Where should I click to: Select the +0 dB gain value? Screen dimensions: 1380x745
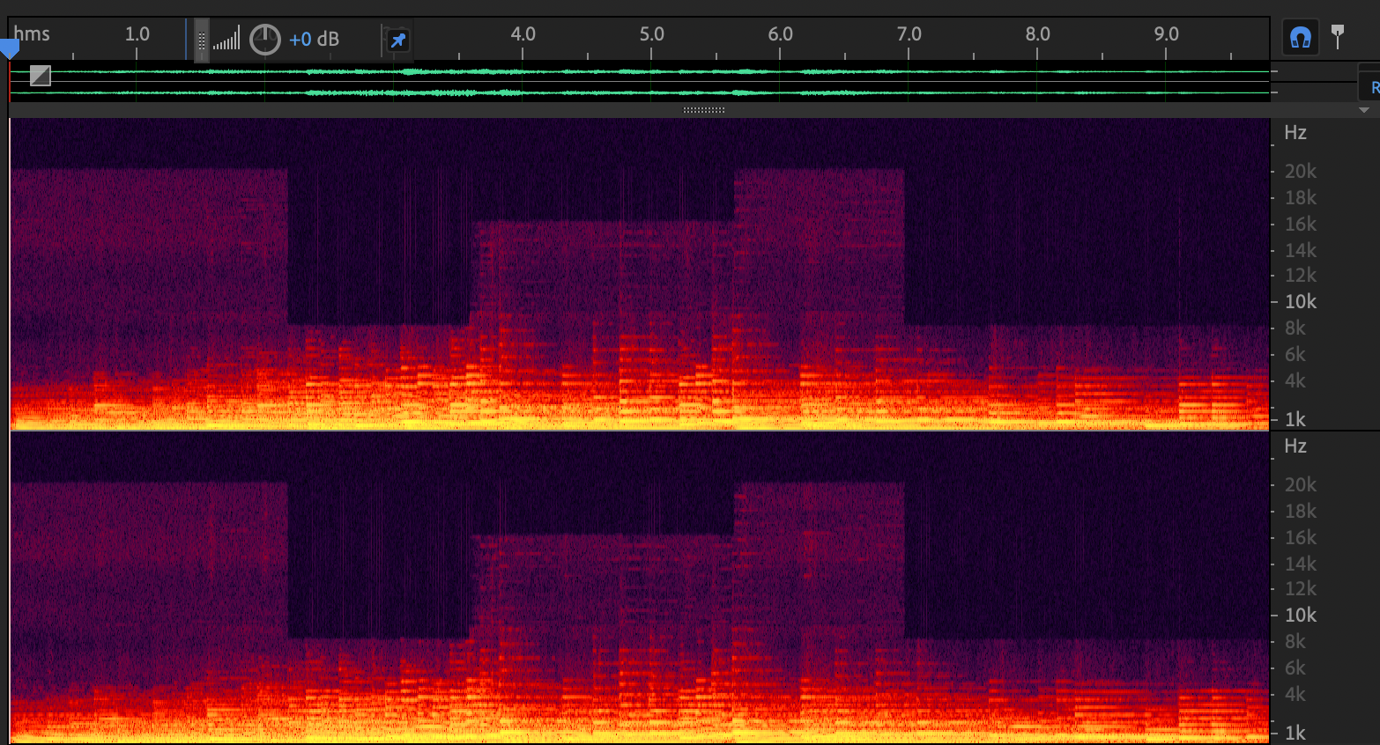click(314, 40)
